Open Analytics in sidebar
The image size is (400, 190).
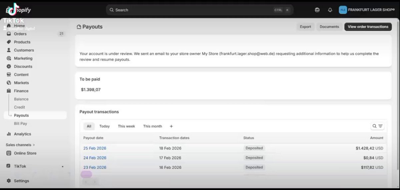[22, 134]
